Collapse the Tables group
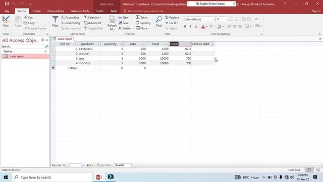Image resolution: width=323 pixels, height=182 pixels. 45,52
